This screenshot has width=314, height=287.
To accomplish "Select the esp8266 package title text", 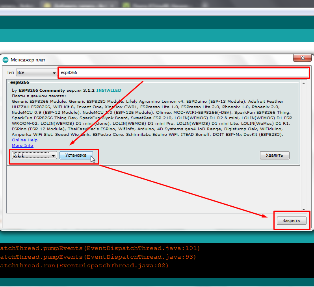I will [x=20, y=82].
